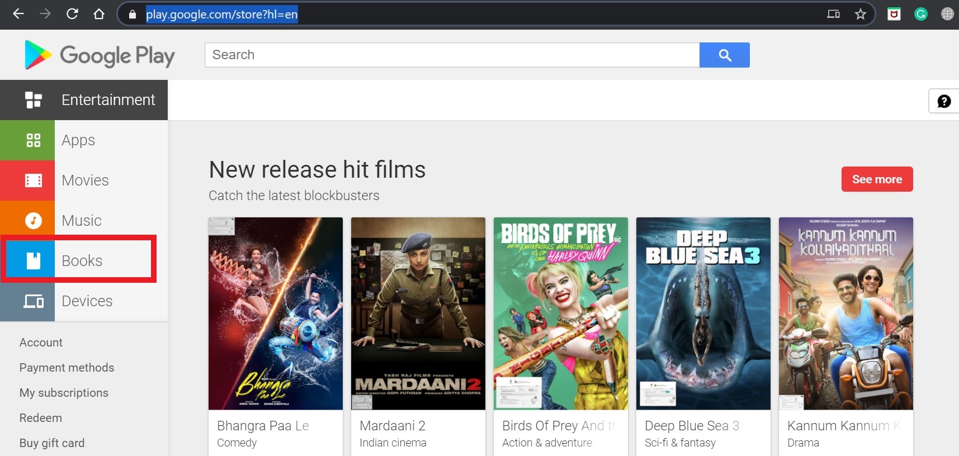This screenshot has height=456, width=959.
Task: Open Payment methods link
Action: [67, 368]
